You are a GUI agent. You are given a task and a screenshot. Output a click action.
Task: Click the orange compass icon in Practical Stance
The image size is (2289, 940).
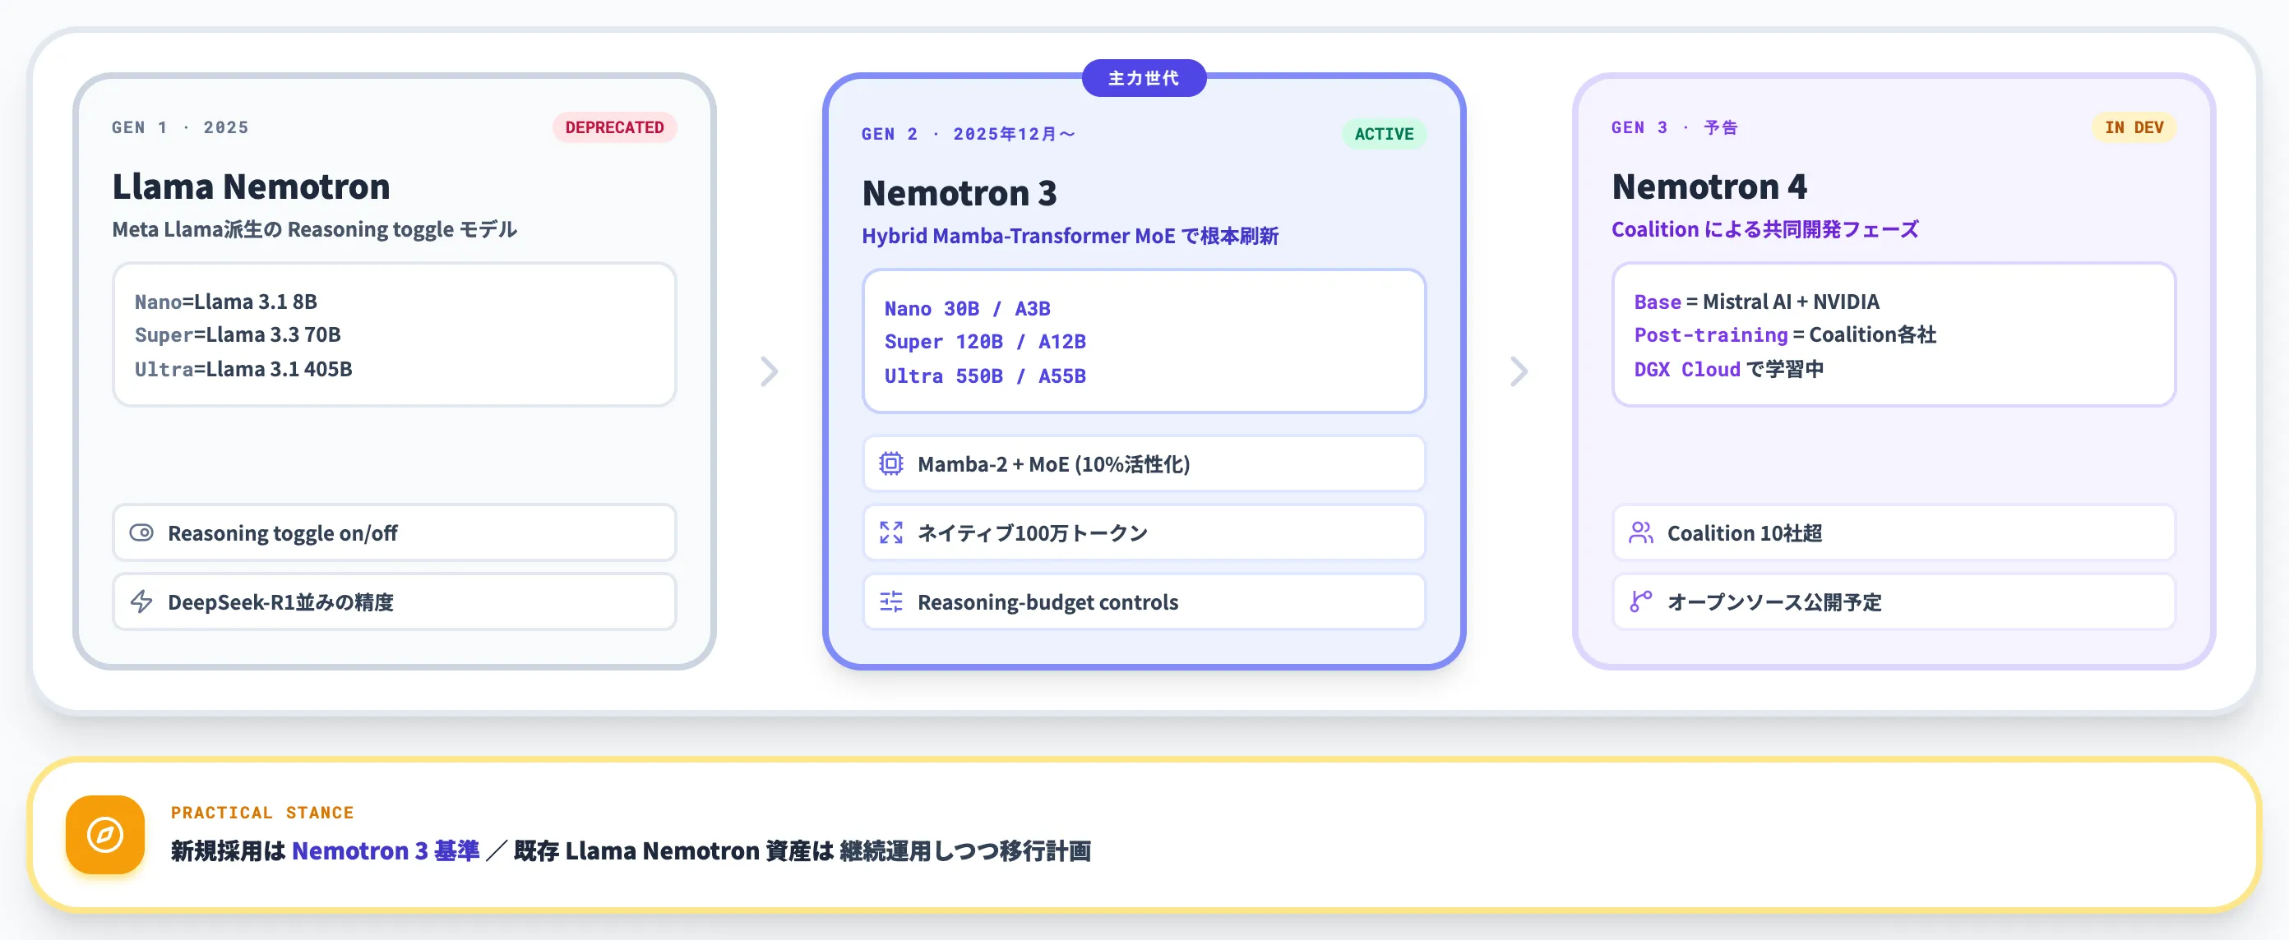coord(105,834)
